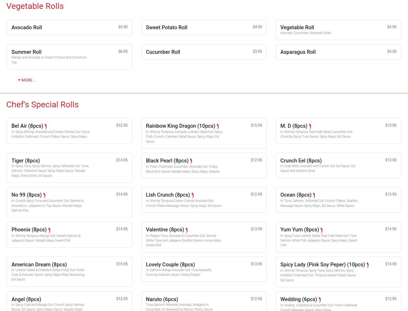Click the chili pepper icon on Lish Crunch
The width and height of the screenshot is (408, 311).
(192, 196)
